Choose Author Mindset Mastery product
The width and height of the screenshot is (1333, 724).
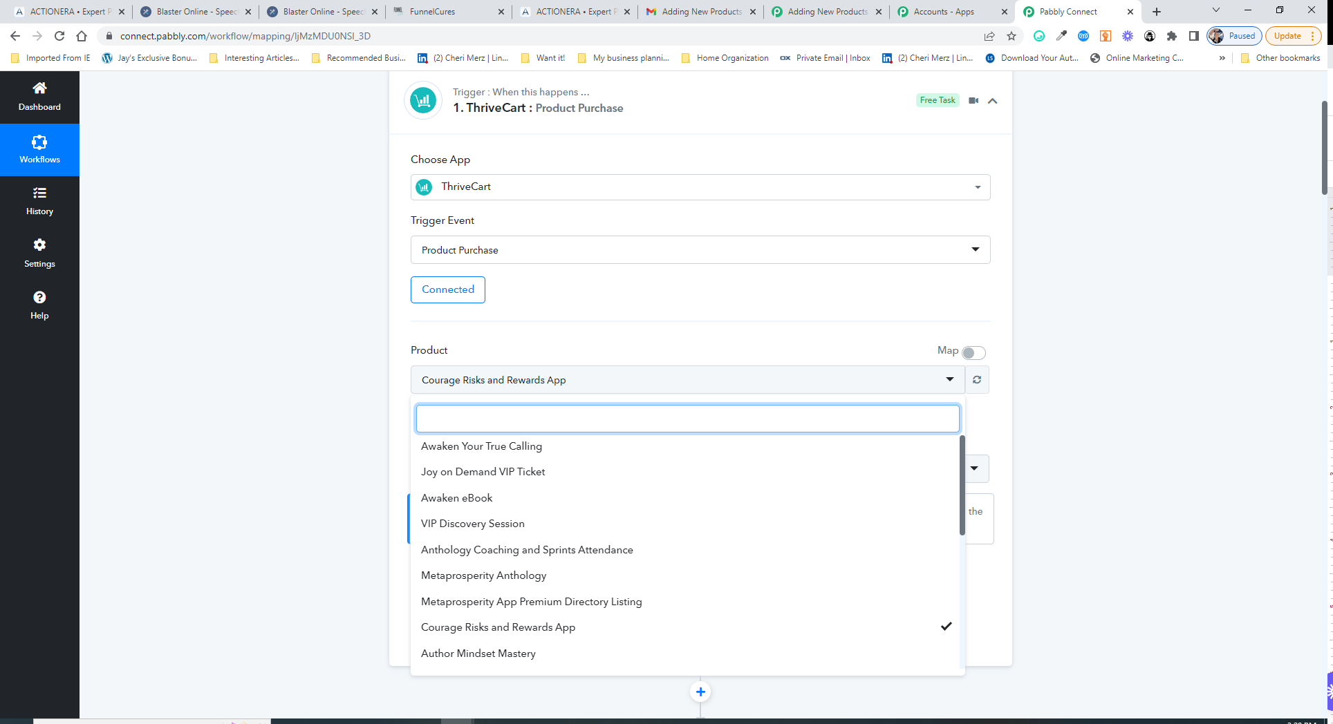[685, 654]
